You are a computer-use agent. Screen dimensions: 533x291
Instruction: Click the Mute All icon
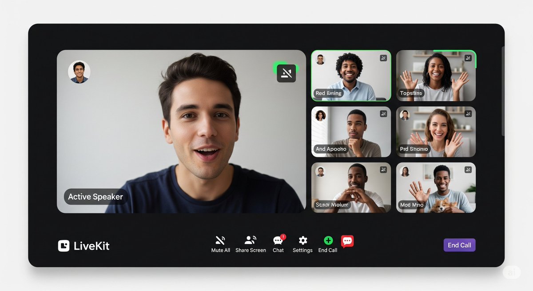pyautogui.click(x=220, y=240)
